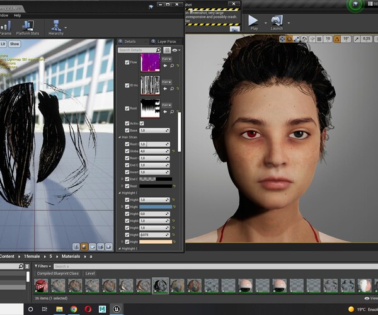Viewport: 378px width, 315px height.
Task: Toggle the Base parameter override checkbox
Action: click(127, 130)
